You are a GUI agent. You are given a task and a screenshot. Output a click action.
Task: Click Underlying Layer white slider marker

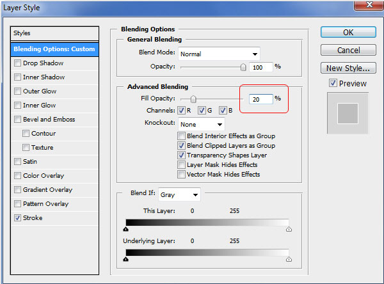pyautogui.click(x=289, y=259)
